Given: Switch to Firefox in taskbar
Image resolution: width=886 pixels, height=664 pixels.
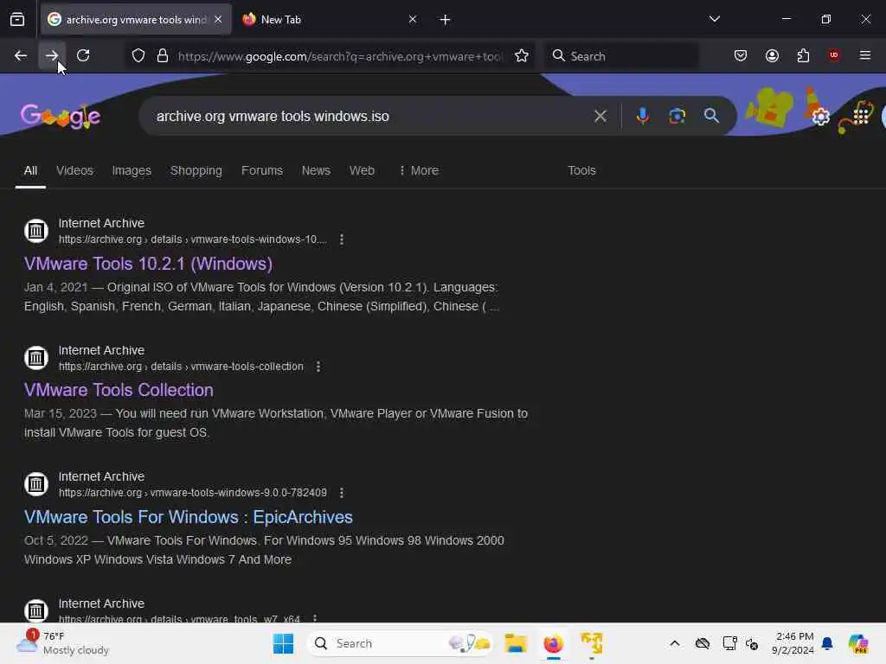Looking at the screenshot, I should tap(553, 643).
